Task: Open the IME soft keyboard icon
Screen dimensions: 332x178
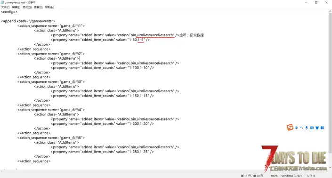Action: [x=312, y=128]
